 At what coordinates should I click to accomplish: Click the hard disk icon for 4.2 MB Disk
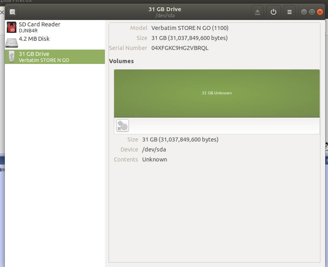[12, 43]
